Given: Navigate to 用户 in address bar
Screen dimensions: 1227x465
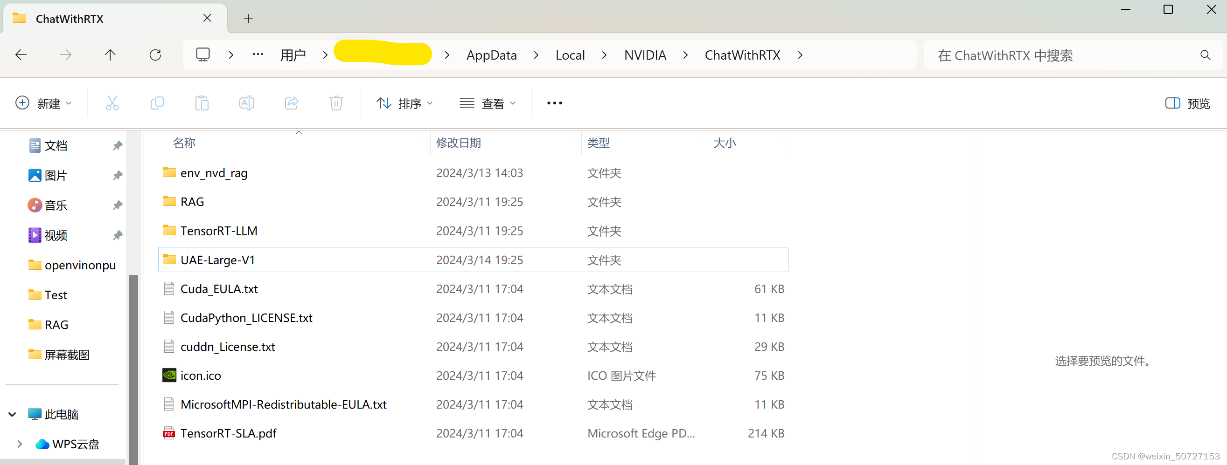Looking at the screenshot, I should click(x=293, y=55).
